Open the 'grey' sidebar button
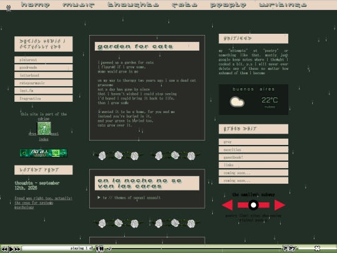Viewport: 337px width, 253px height. tap(253, 142)
